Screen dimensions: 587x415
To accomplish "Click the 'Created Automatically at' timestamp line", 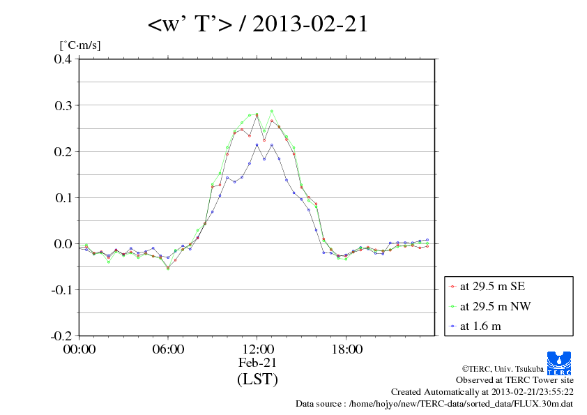I will (482, 392).
